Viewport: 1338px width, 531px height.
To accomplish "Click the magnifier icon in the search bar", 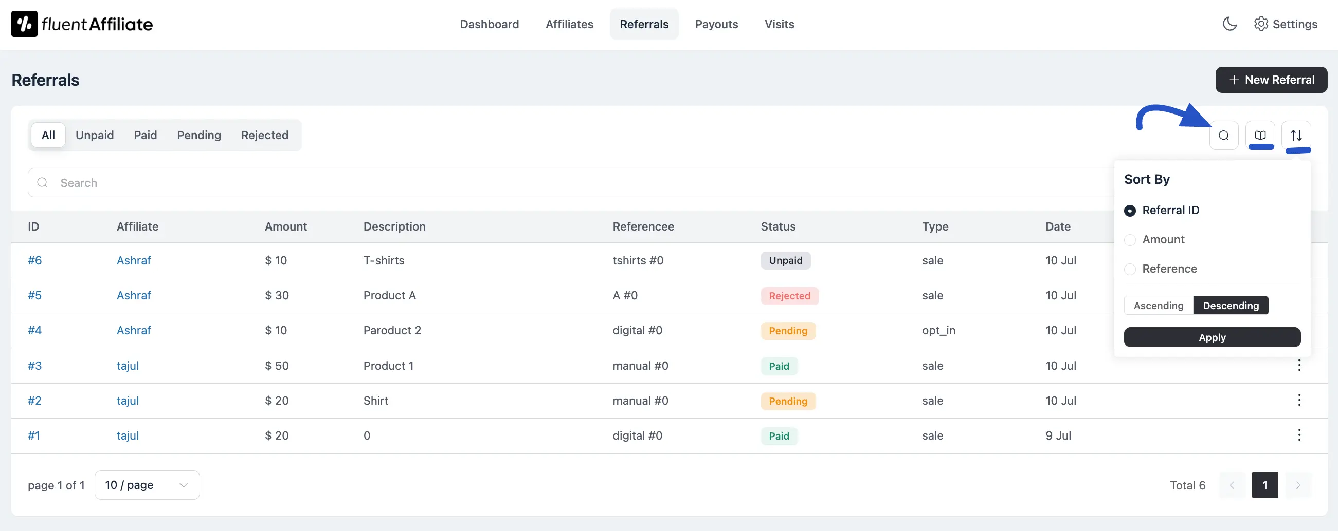I will click(42, 182).
